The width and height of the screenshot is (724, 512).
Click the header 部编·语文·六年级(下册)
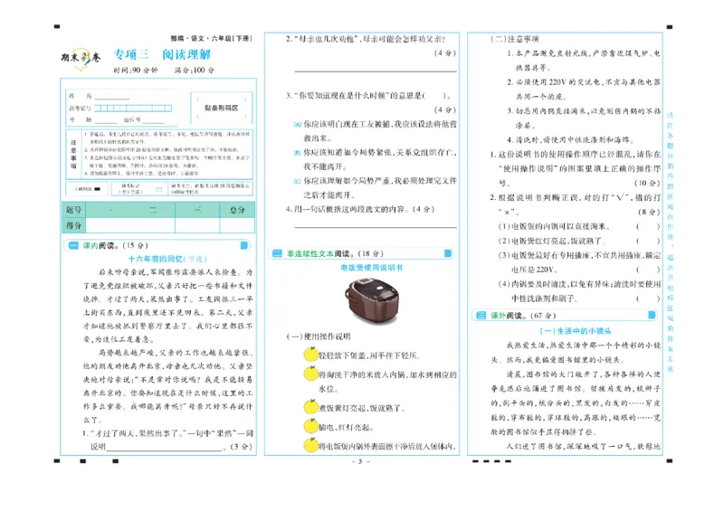[211, 38]
